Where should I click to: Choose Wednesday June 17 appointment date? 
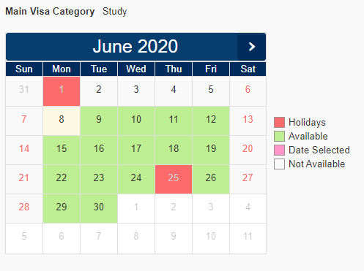point(136,150)
